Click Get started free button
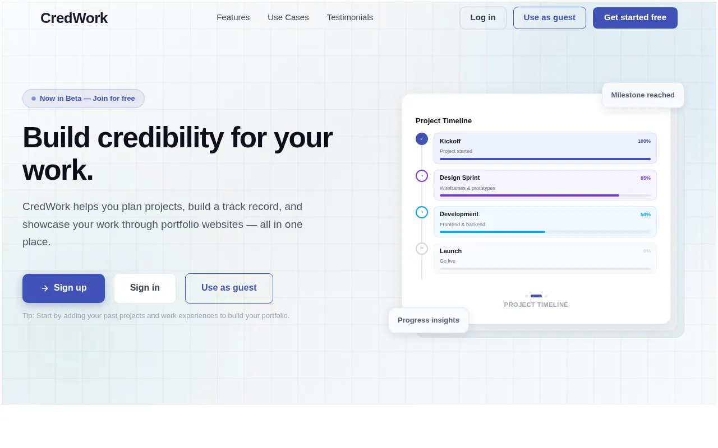This screenshot has height=448, width=718. point(635,18)
